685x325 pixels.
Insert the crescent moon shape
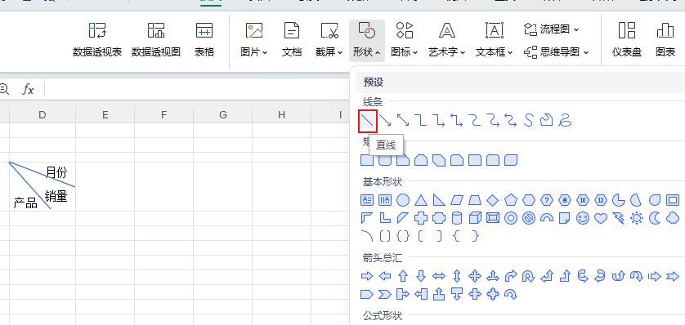[655, 218]
